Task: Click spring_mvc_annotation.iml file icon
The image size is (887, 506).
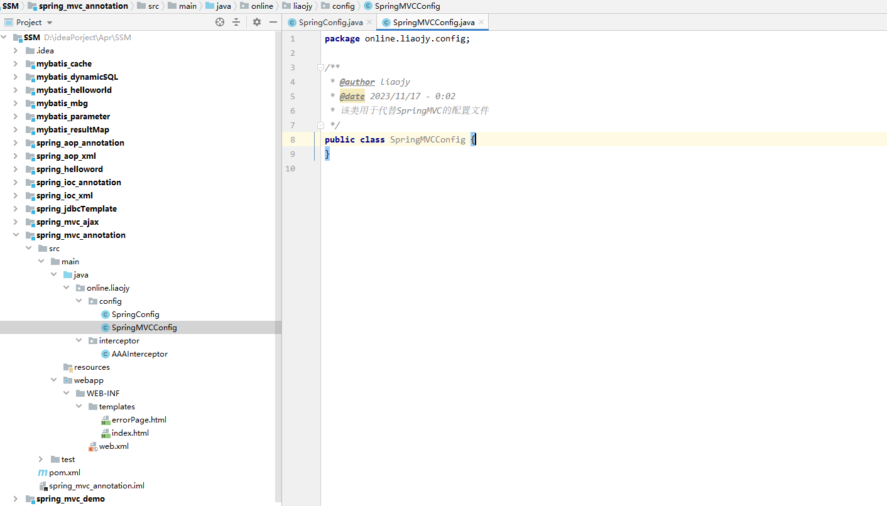Action: (x=43, y=486)
